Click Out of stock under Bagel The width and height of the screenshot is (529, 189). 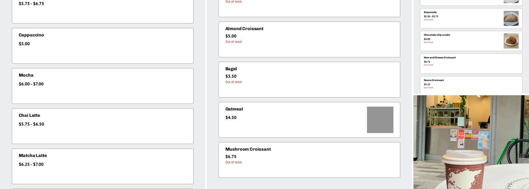pos(234,82)
